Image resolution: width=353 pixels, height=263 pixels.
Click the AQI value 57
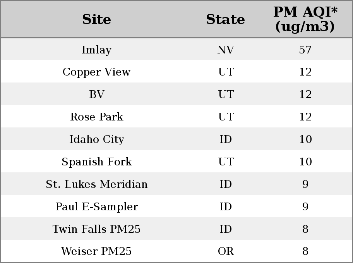coord(305,50)
